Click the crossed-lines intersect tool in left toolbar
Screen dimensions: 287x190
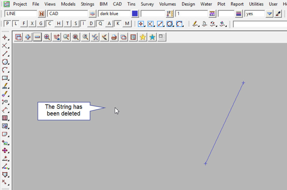[x=5, y=45]
